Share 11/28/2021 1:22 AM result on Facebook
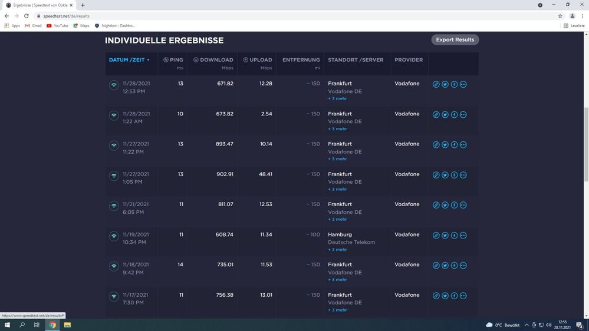The width and height of the screenshot is (589, 331). (x=454, y=114)
